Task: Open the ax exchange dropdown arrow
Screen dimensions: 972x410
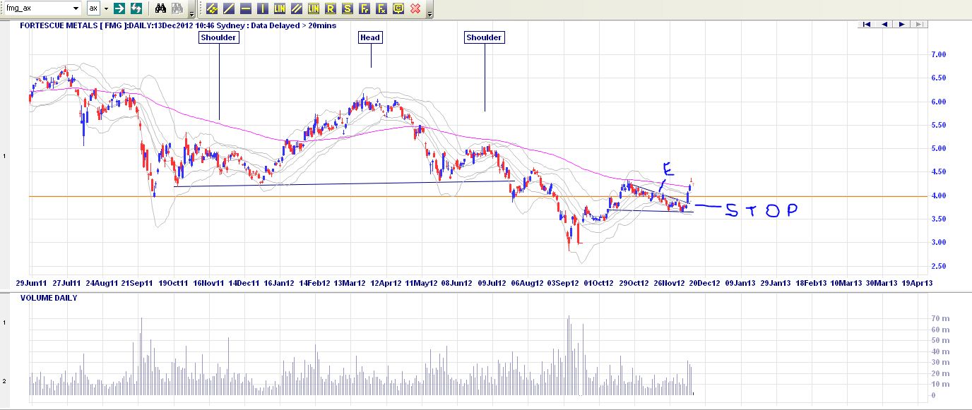Action: point(106,8)
